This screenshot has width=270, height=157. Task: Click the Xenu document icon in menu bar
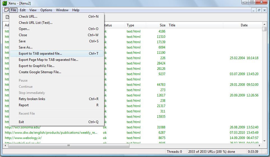(6, 10)
